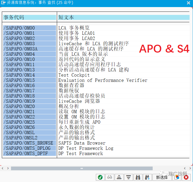
Task: Click the find next binoculars icon
Action: pos(147,177)
